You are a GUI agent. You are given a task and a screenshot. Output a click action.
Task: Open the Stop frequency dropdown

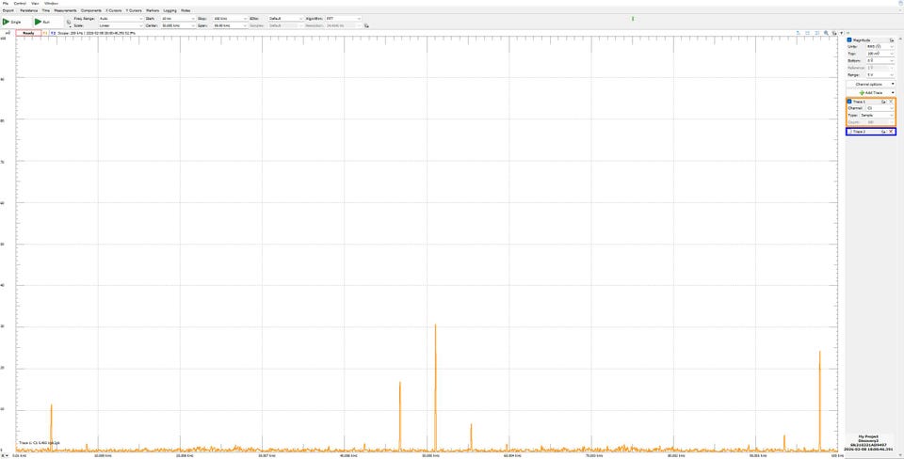click(x=230, y=19)
